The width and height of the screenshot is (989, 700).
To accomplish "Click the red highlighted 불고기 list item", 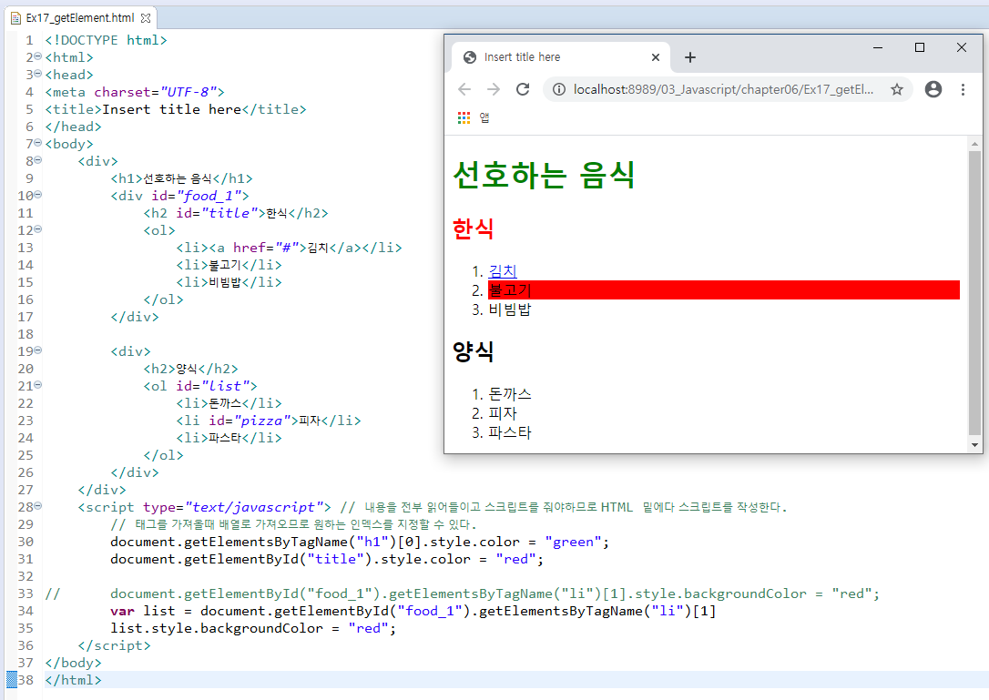I will pos(724,290).
